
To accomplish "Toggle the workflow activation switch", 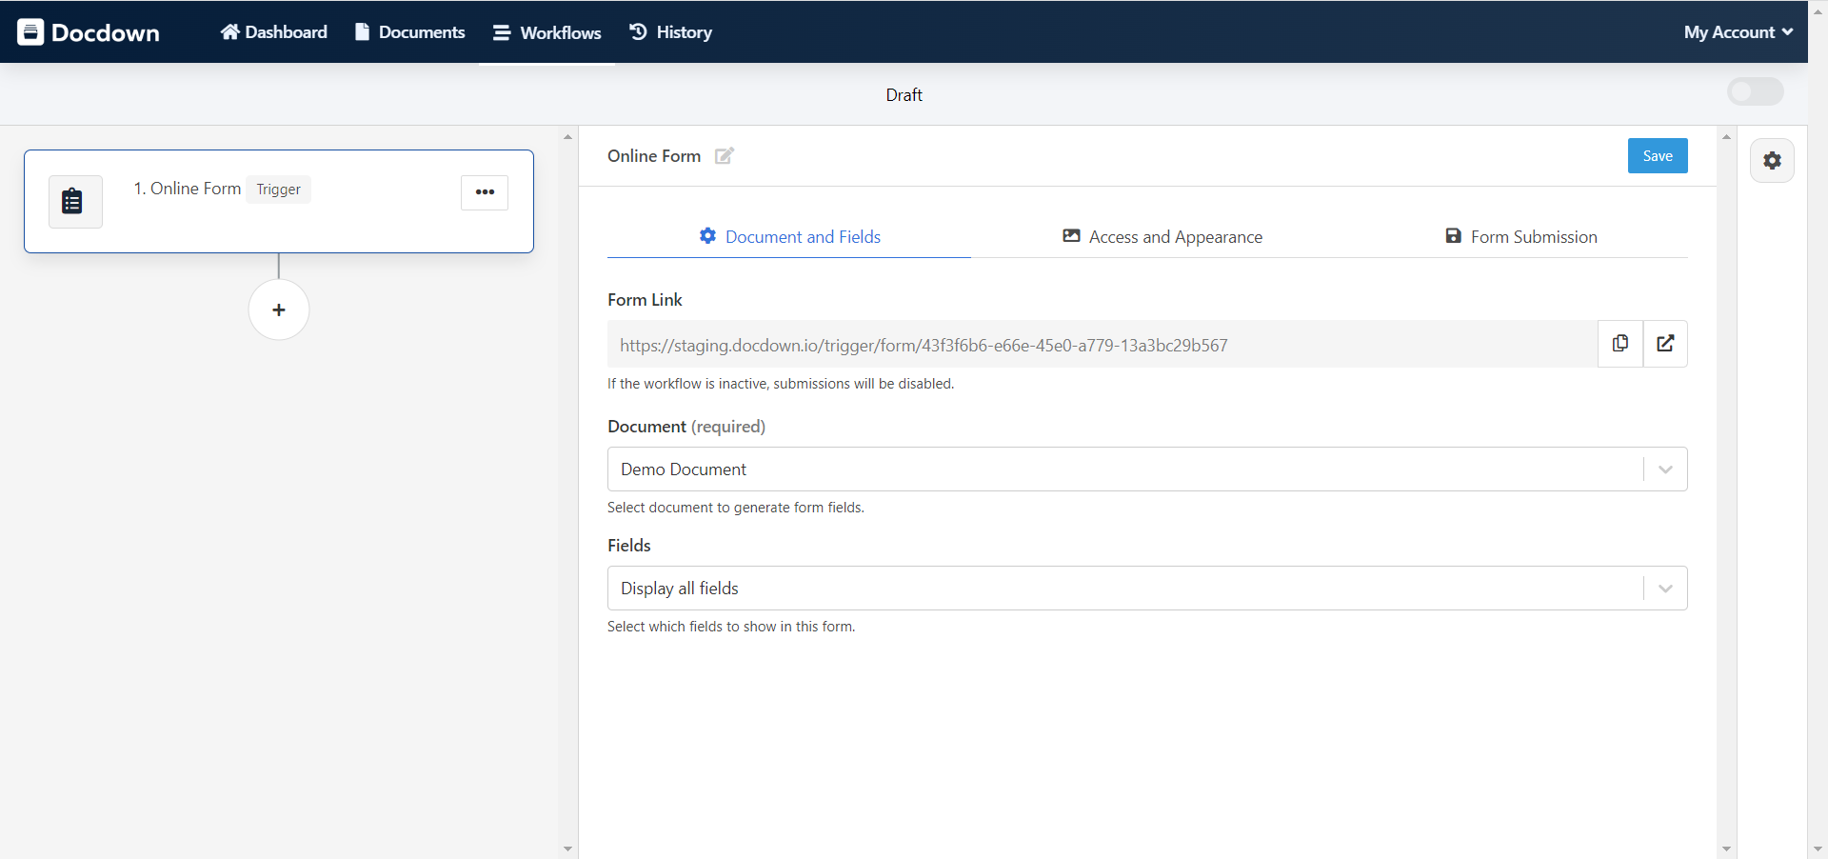I will [x=1755, y=91].
